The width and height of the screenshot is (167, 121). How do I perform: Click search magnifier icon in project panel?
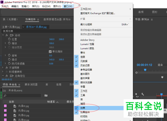[x=5, y=96]
